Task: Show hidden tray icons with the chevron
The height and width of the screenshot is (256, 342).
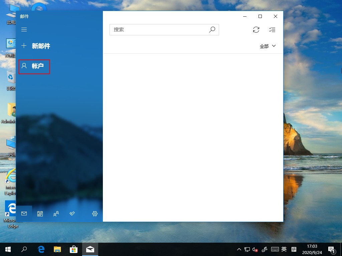Action: 239,249
